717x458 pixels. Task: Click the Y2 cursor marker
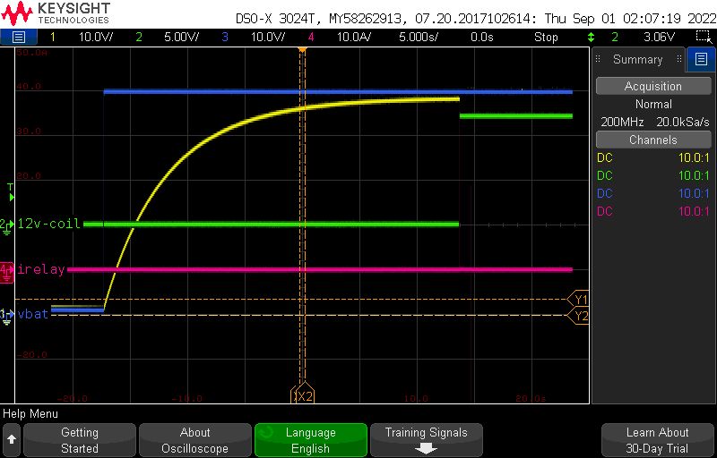(578, 316)
